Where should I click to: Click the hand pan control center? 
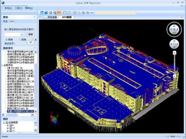(174, 44)
